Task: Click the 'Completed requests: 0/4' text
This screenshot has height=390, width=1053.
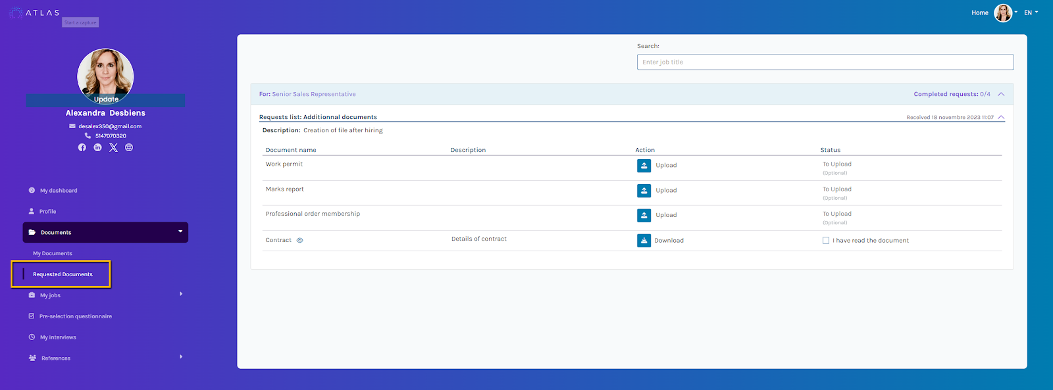Action: pos(952,94)
